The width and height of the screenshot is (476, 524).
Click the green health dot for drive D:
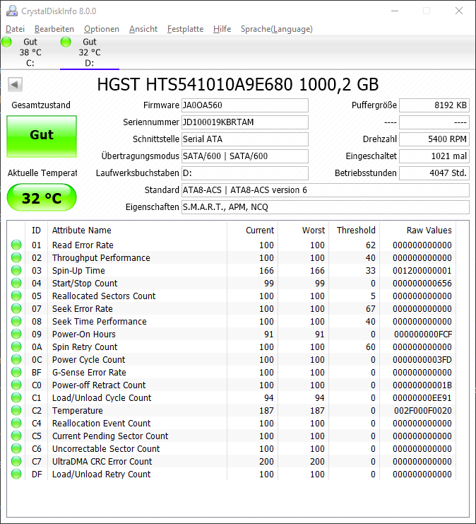point(66,42)
